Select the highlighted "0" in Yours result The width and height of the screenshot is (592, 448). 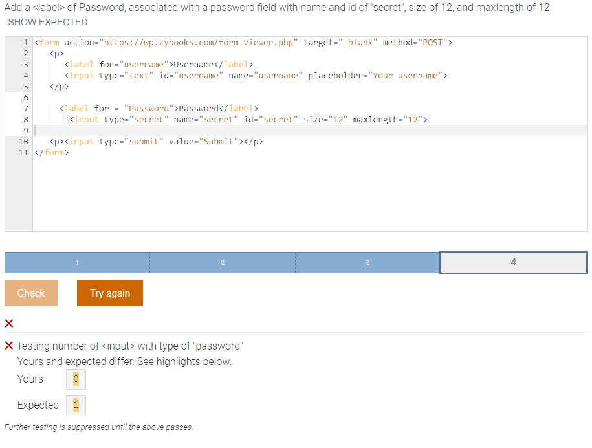tap(76, 379)
